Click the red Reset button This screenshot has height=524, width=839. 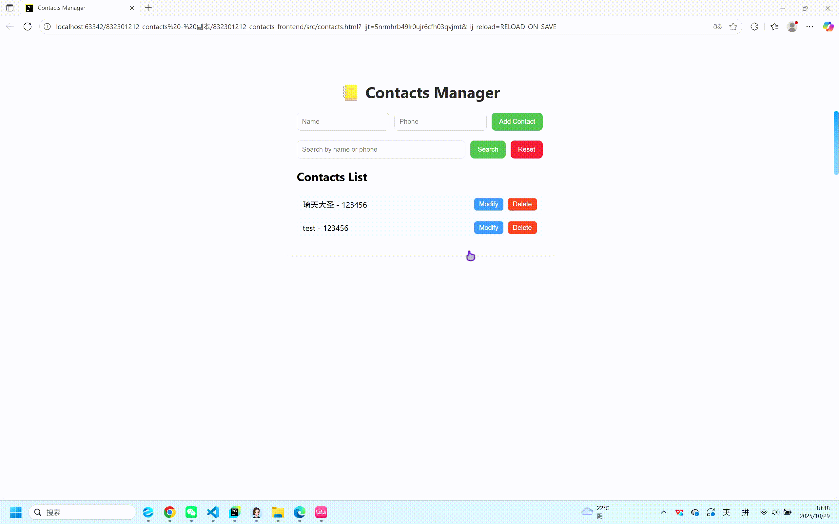click(x=526, y=149)
